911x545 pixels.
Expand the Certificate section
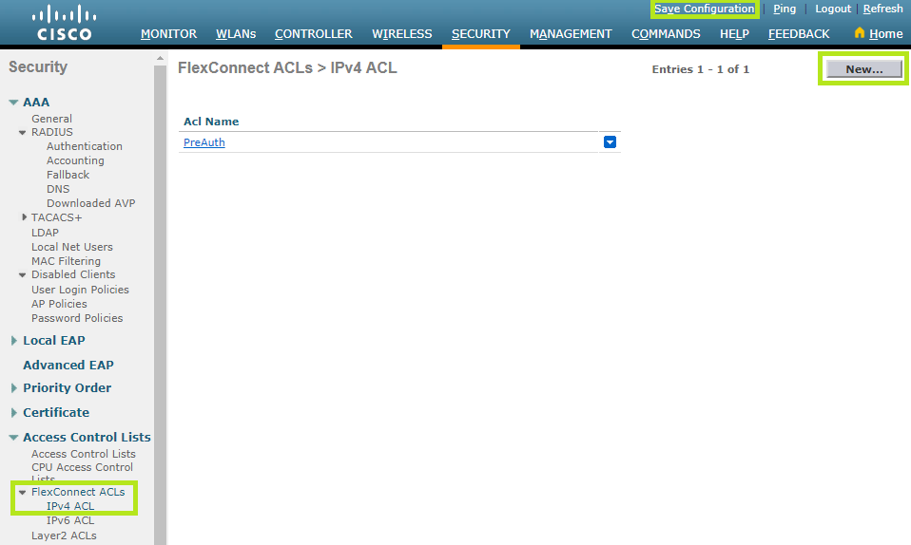13,413
